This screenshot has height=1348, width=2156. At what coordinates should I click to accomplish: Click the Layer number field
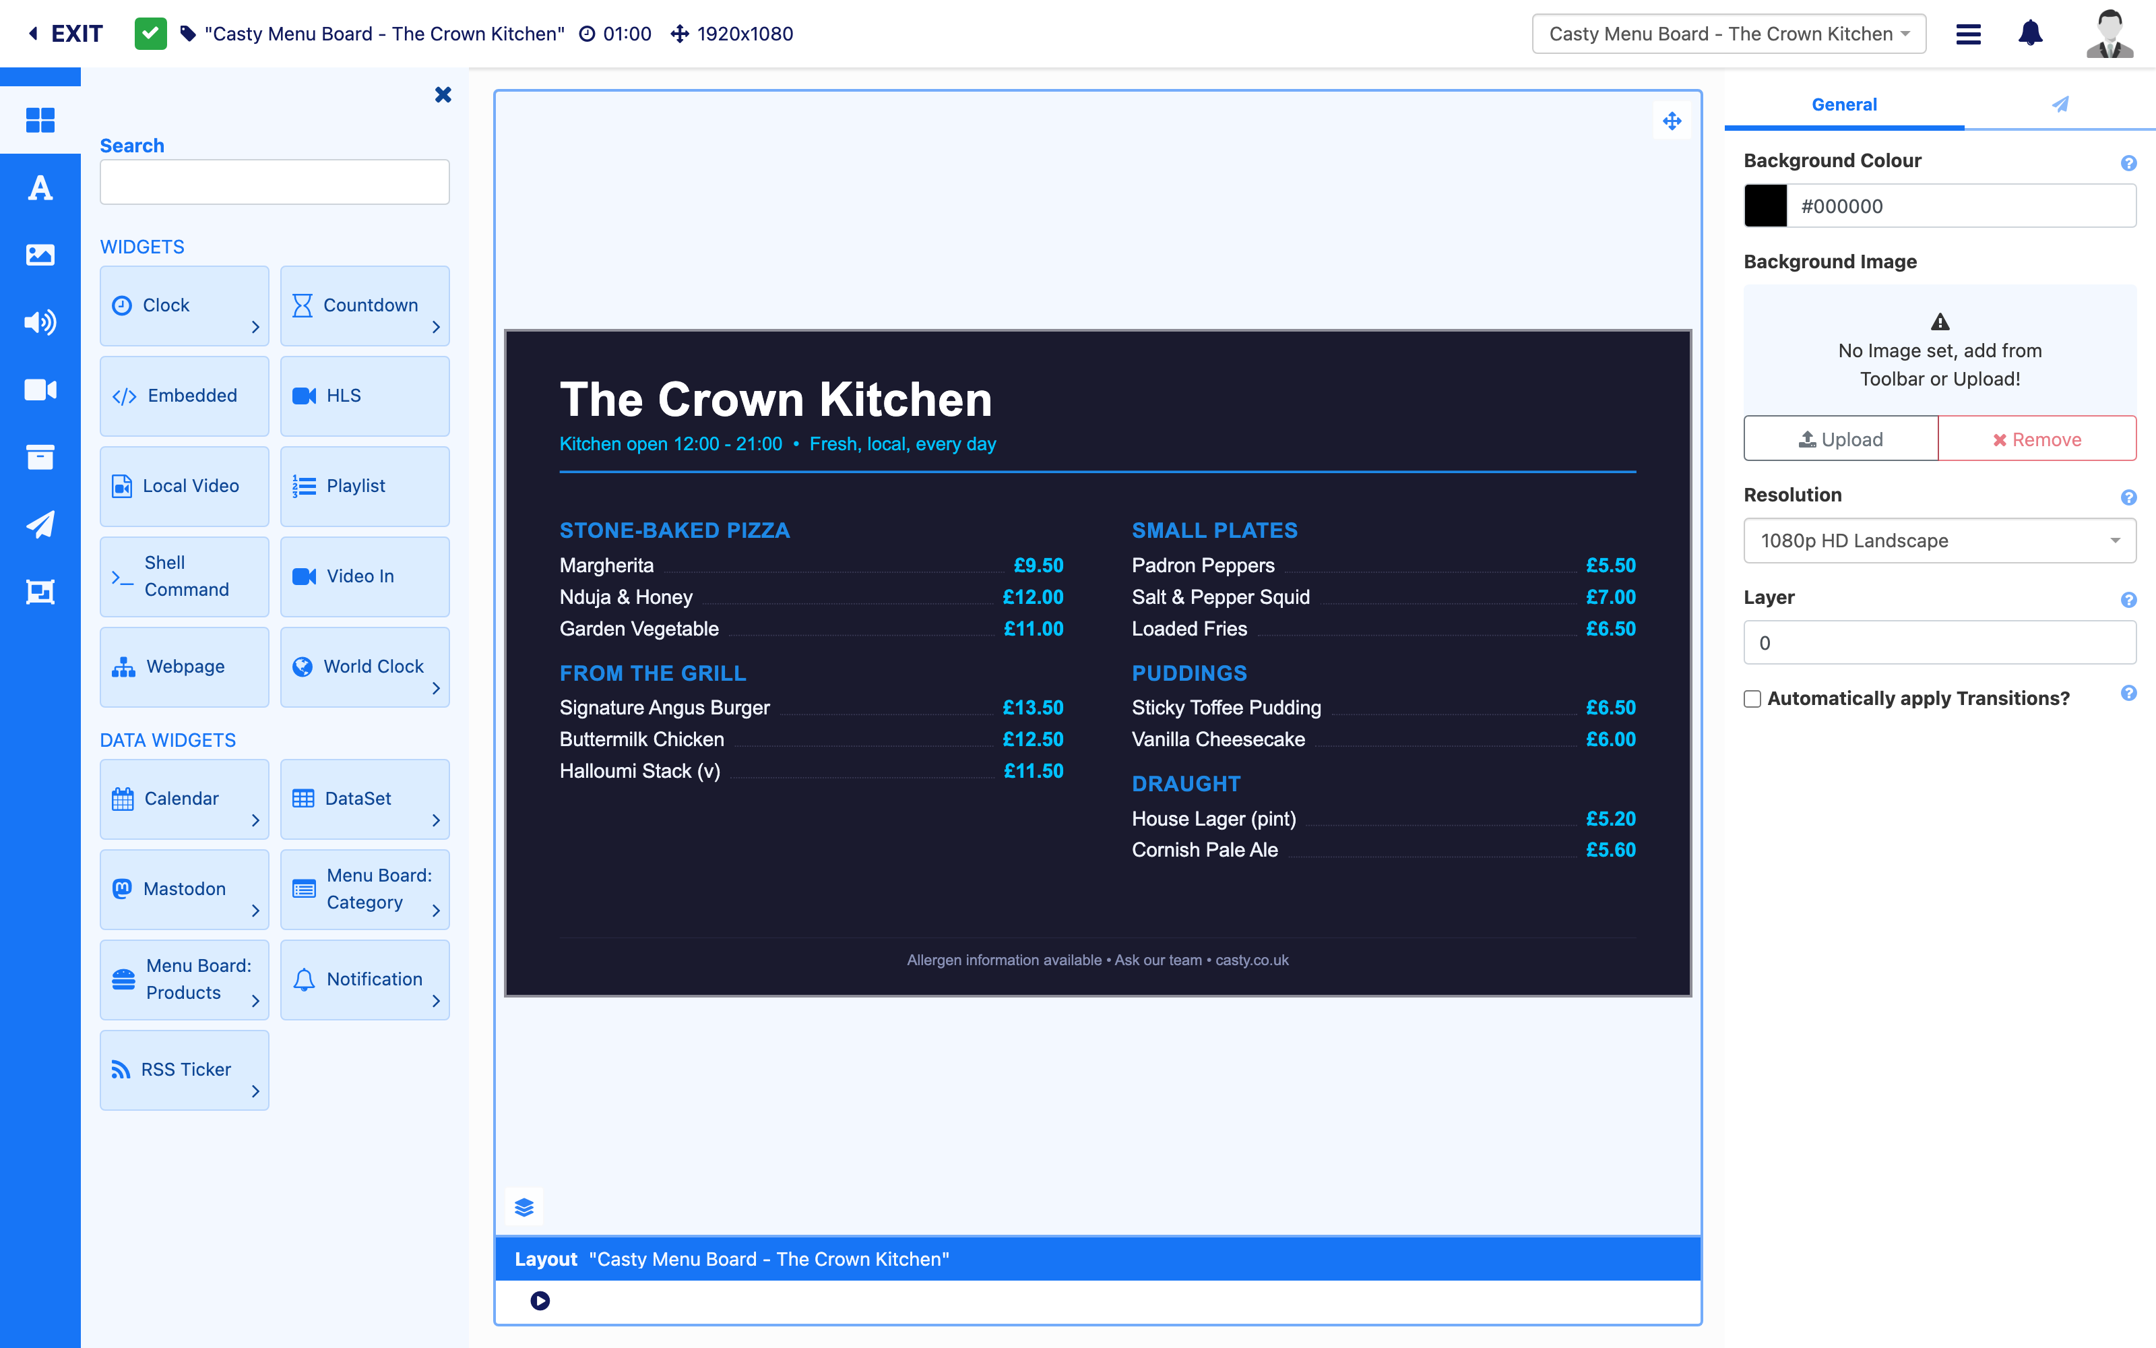click(x=1940, y=643)
